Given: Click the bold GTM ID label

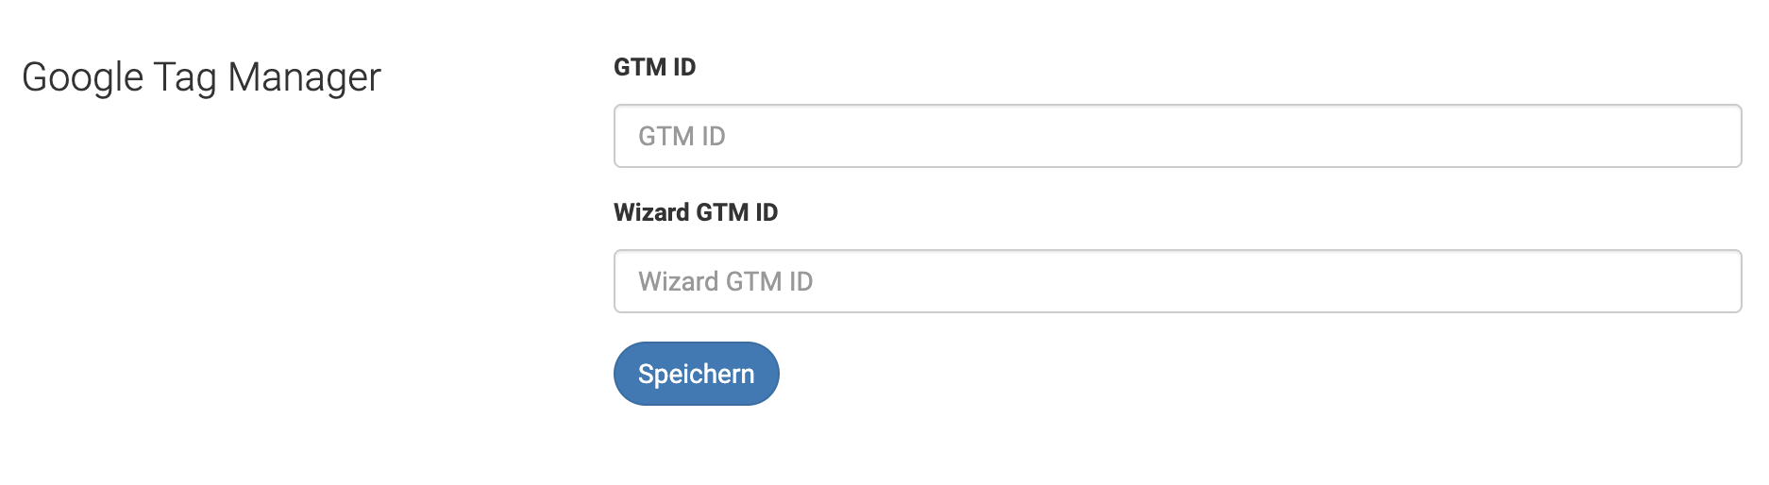Looking at the screenshot, I should point(654,67).
